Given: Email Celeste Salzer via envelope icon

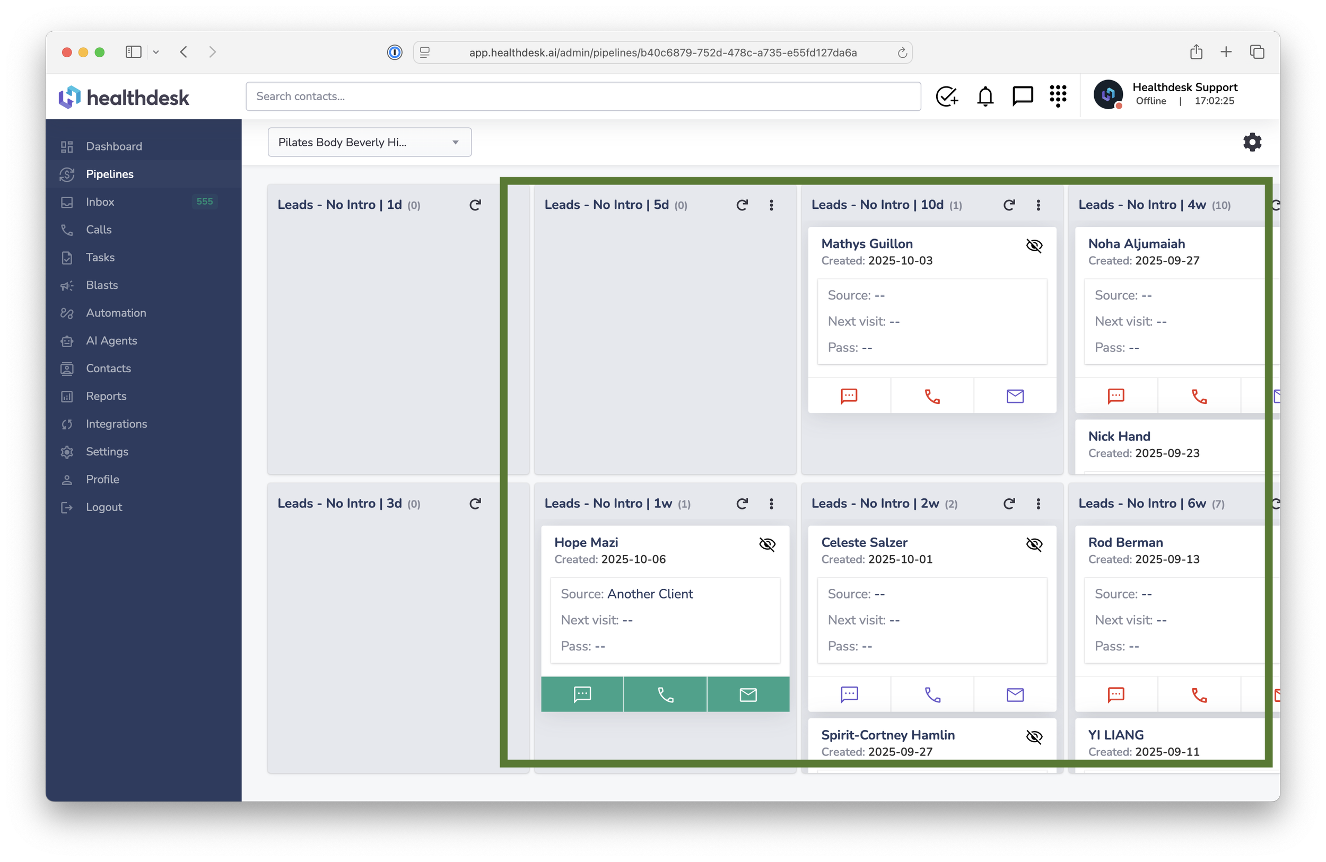Looking at the screenshot, I should (1015, 694).
